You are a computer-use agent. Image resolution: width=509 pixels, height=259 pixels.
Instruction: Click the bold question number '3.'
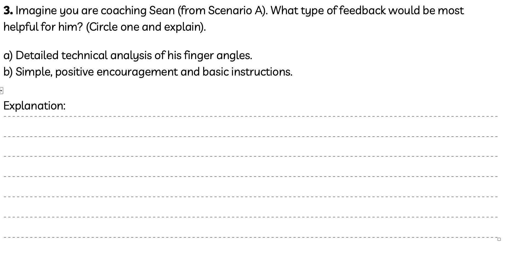click(x=8, y=11)
